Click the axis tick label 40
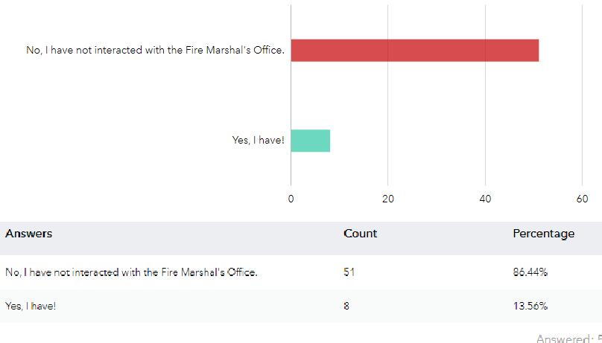Screen dimensions: 602x343 click(485, 199)
